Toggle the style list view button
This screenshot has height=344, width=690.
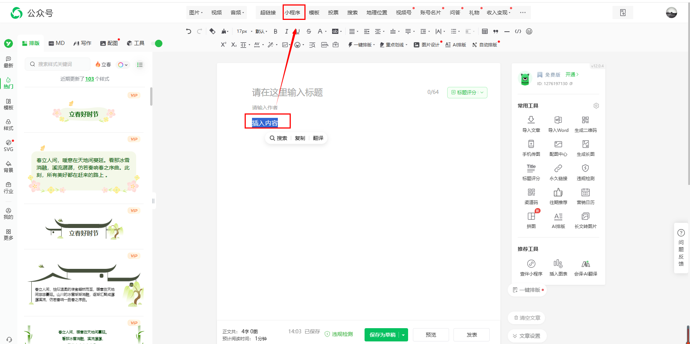(140, 65)
